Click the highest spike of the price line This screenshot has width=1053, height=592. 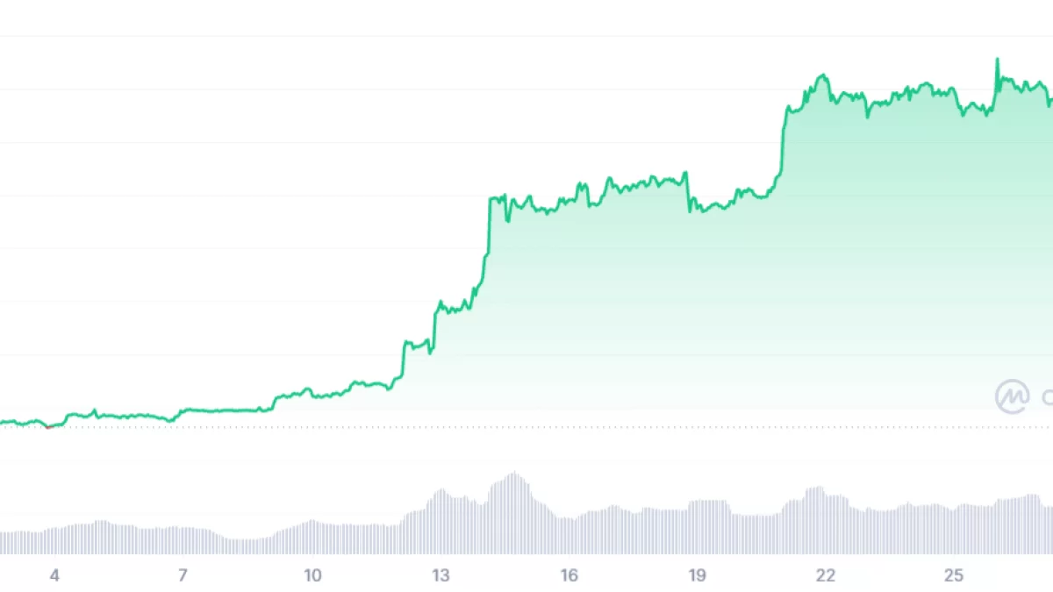click(997, 61)
